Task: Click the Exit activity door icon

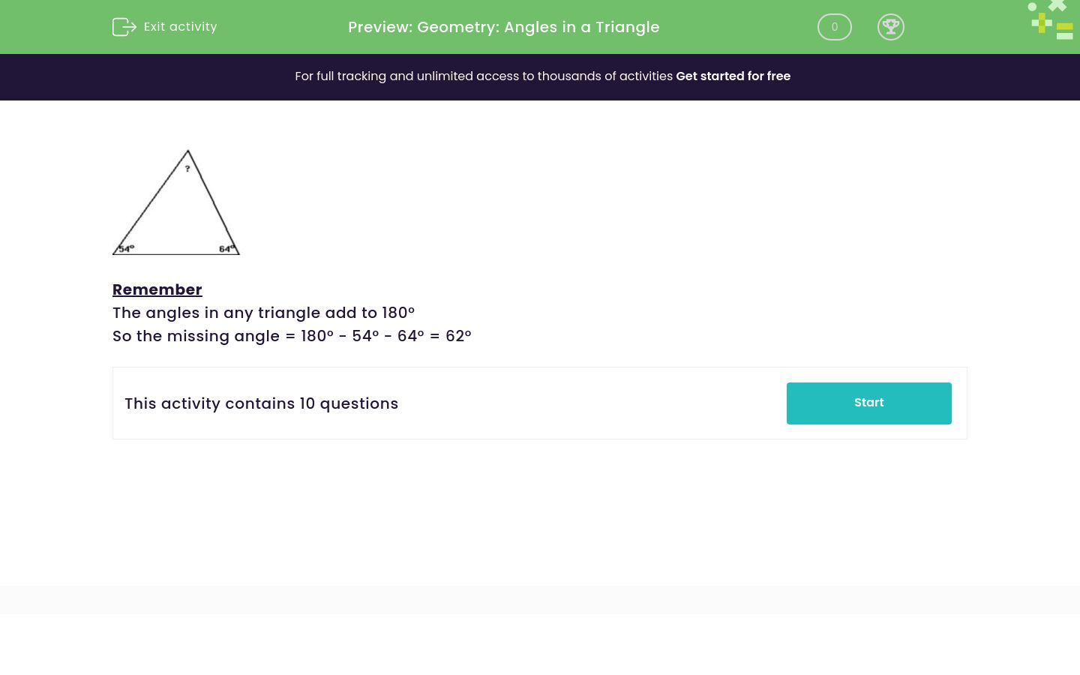Action: pyautogui.click(x=124, y=27)
